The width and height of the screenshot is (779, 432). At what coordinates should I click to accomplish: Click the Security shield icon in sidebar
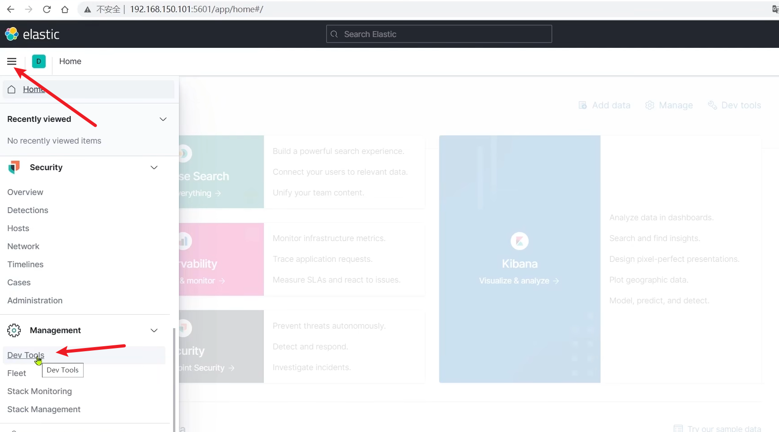tap(14, 167)
